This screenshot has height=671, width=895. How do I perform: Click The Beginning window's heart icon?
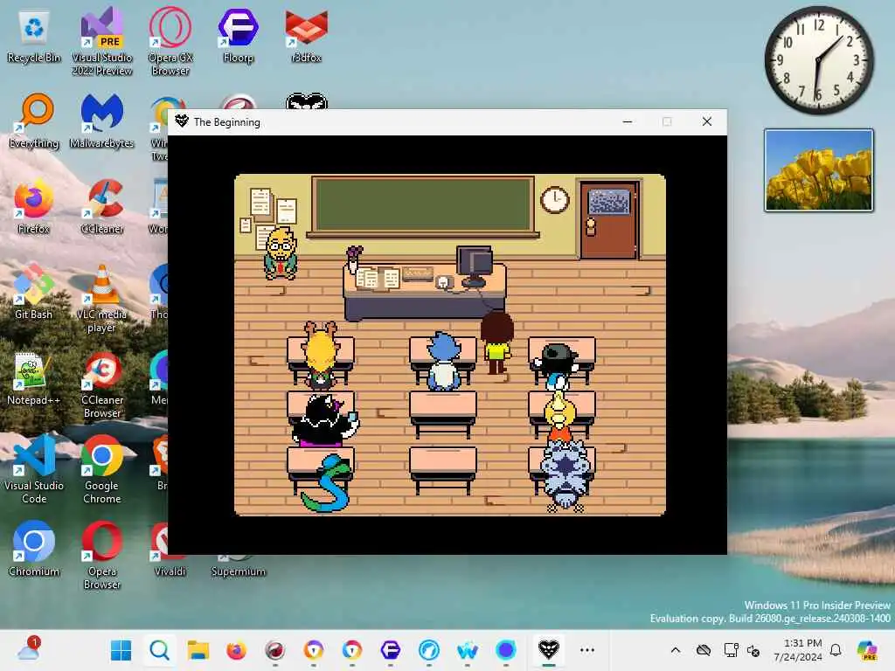click(x=182, y=121)
